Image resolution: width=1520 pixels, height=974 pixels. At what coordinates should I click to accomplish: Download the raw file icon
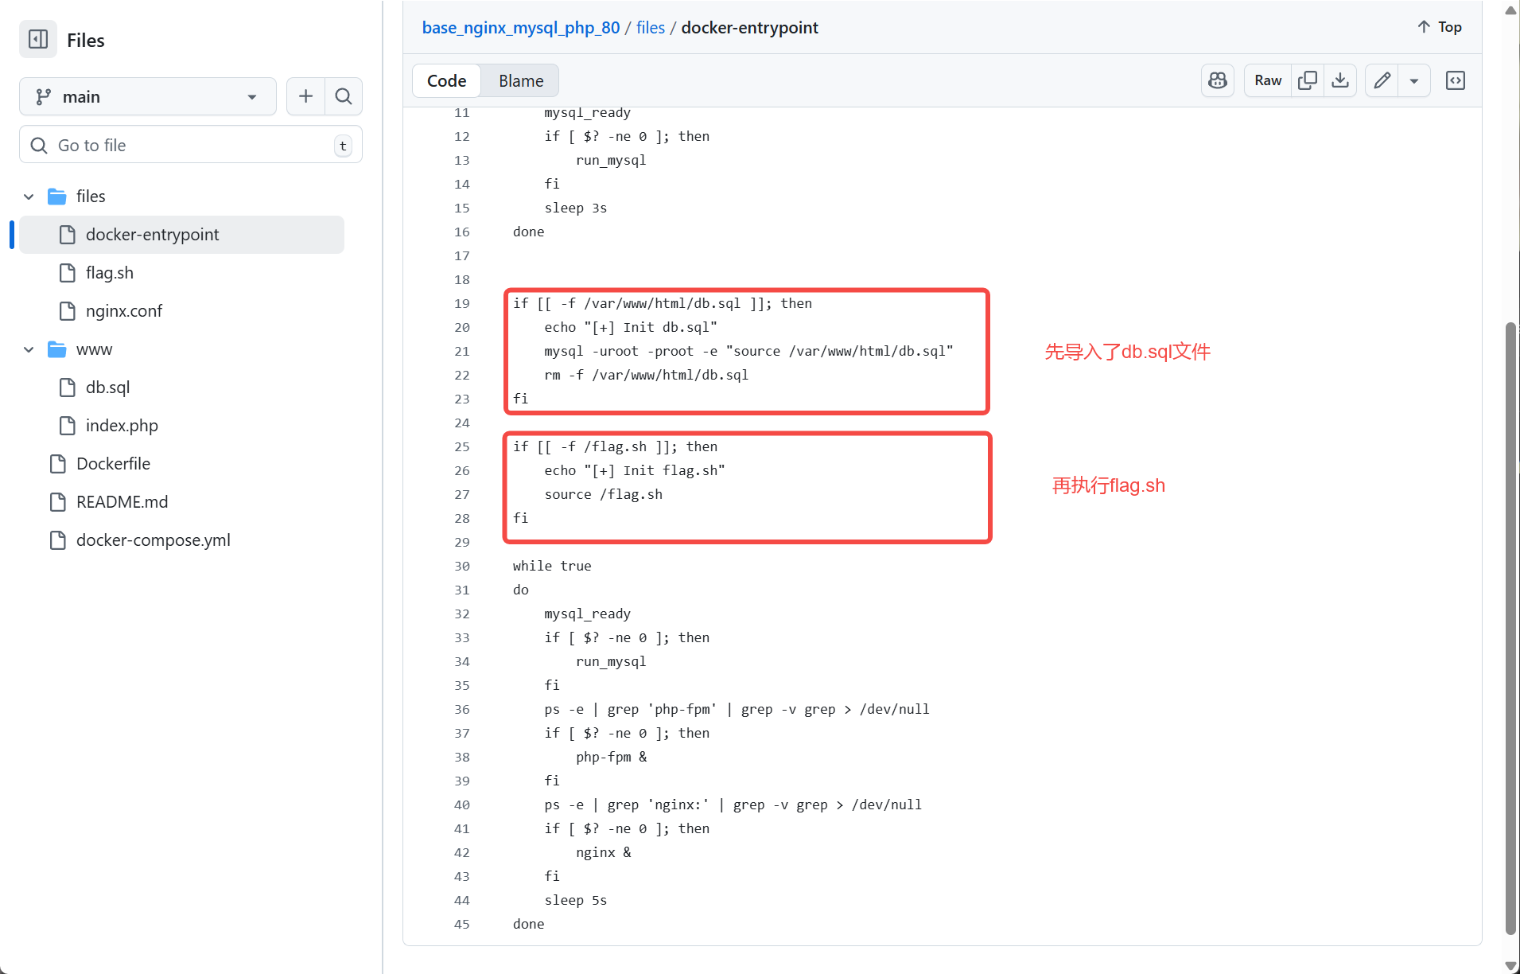pyautogui.click(x=1340, y=80)
